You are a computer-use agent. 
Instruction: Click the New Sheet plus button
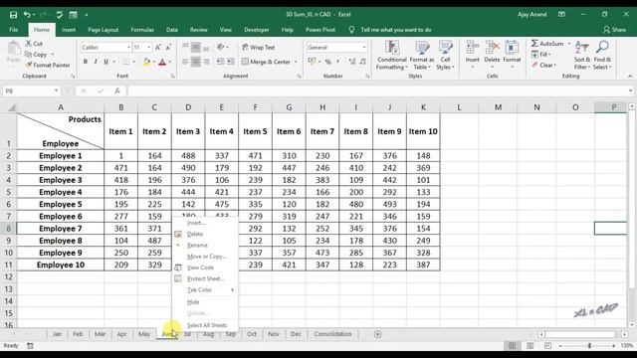(378, 334)
